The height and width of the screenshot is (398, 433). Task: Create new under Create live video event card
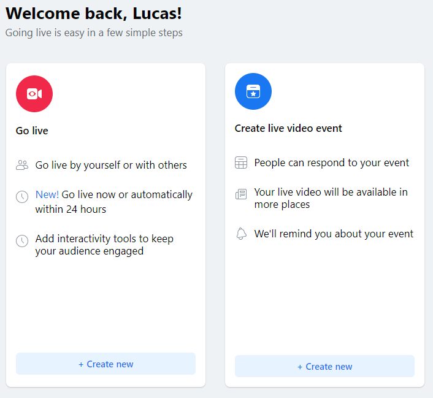tap(325, 366)
